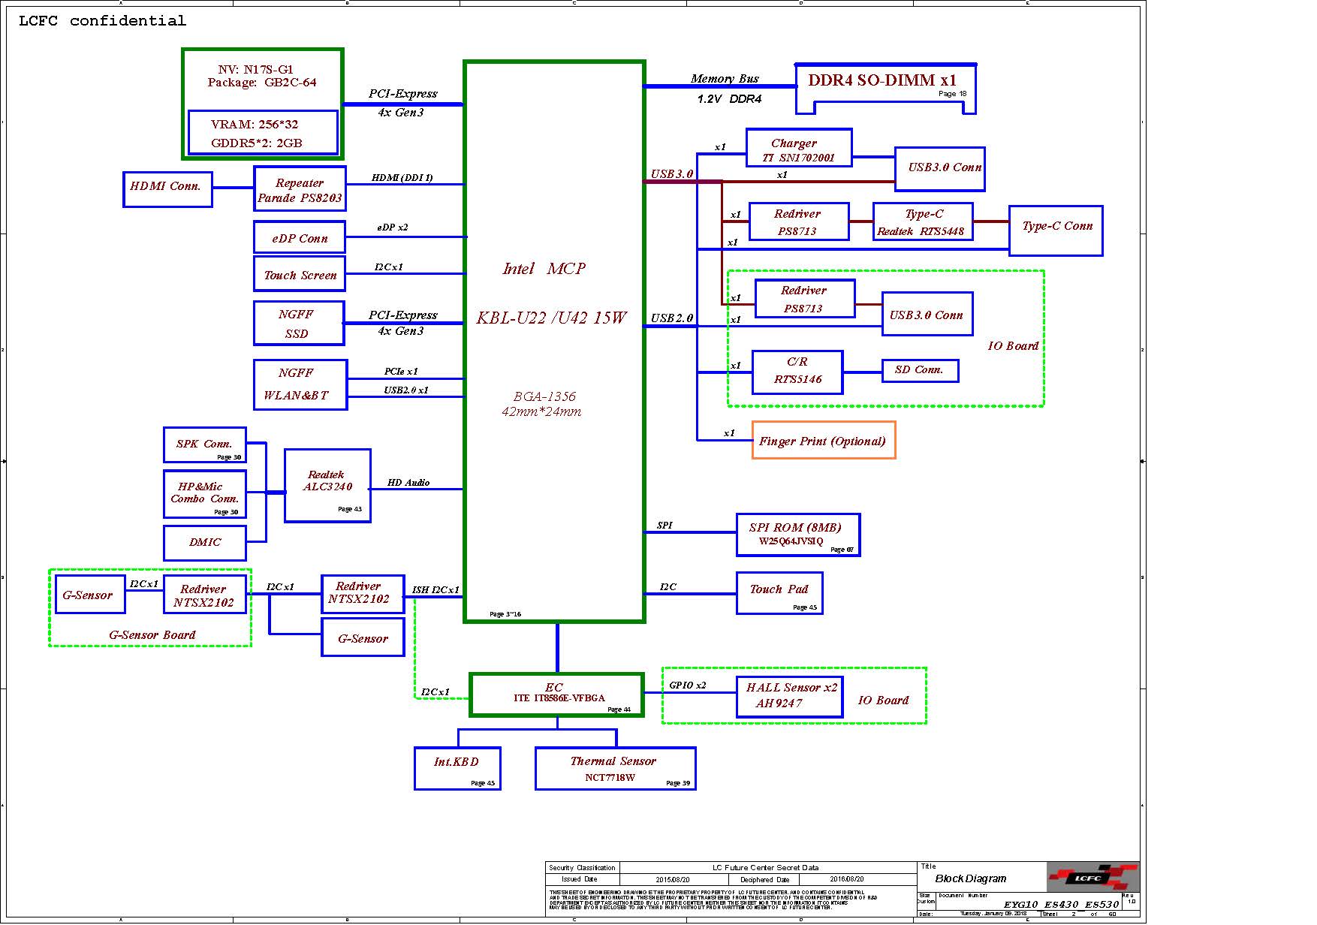The width and height of the screenshot is (1317, 925).
Task: Select the Realtek ALC3240 audio block
Action: tap(327, 486)
